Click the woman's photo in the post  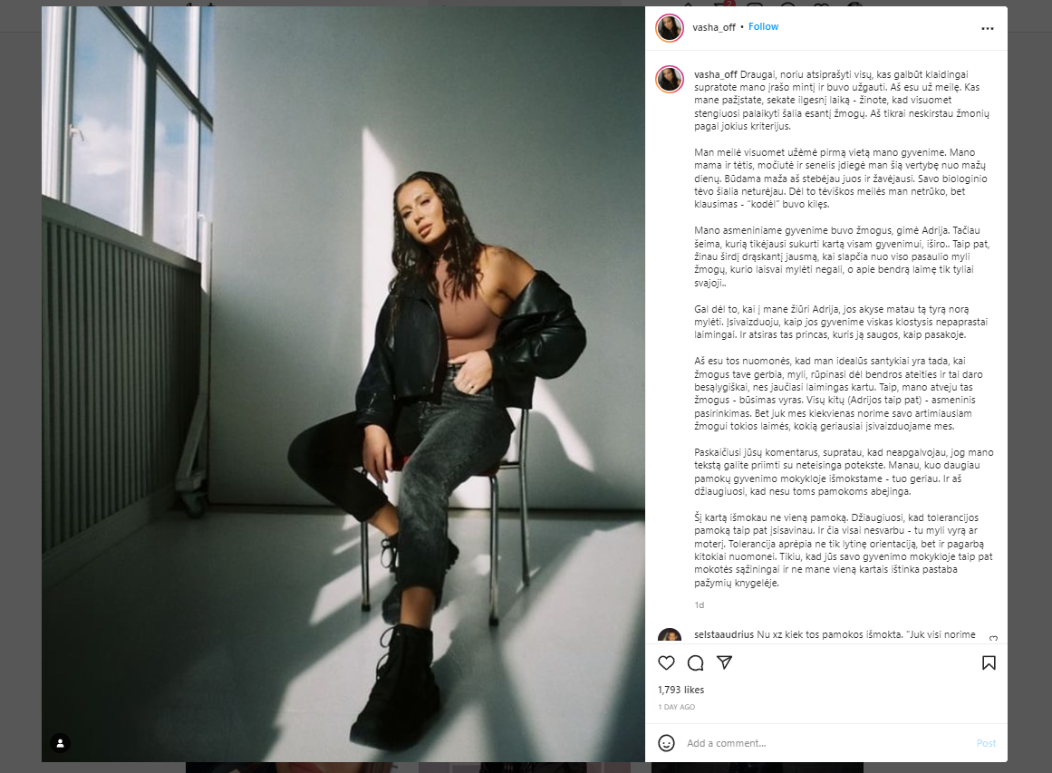tap(343, 384)
